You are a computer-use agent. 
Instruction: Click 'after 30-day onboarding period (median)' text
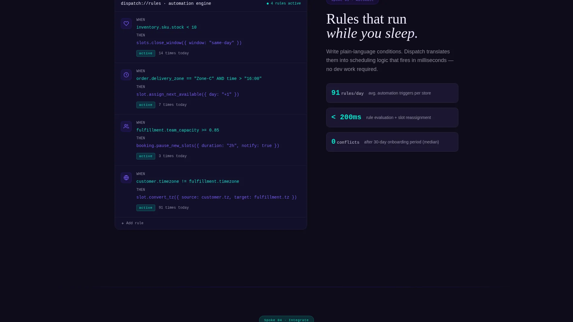pos(401,142)
